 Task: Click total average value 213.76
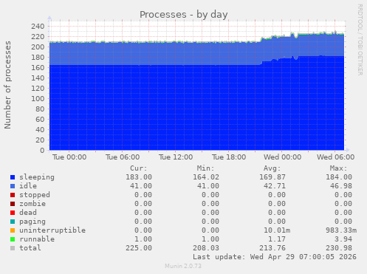272,248
